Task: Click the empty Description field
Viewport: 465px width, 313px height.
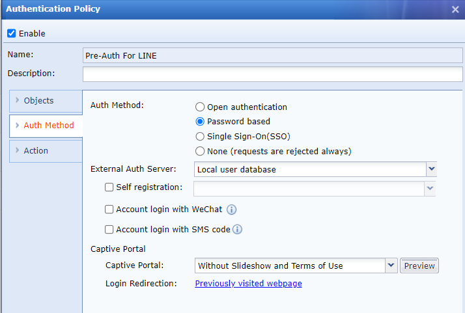Action: tap(272, 74)
